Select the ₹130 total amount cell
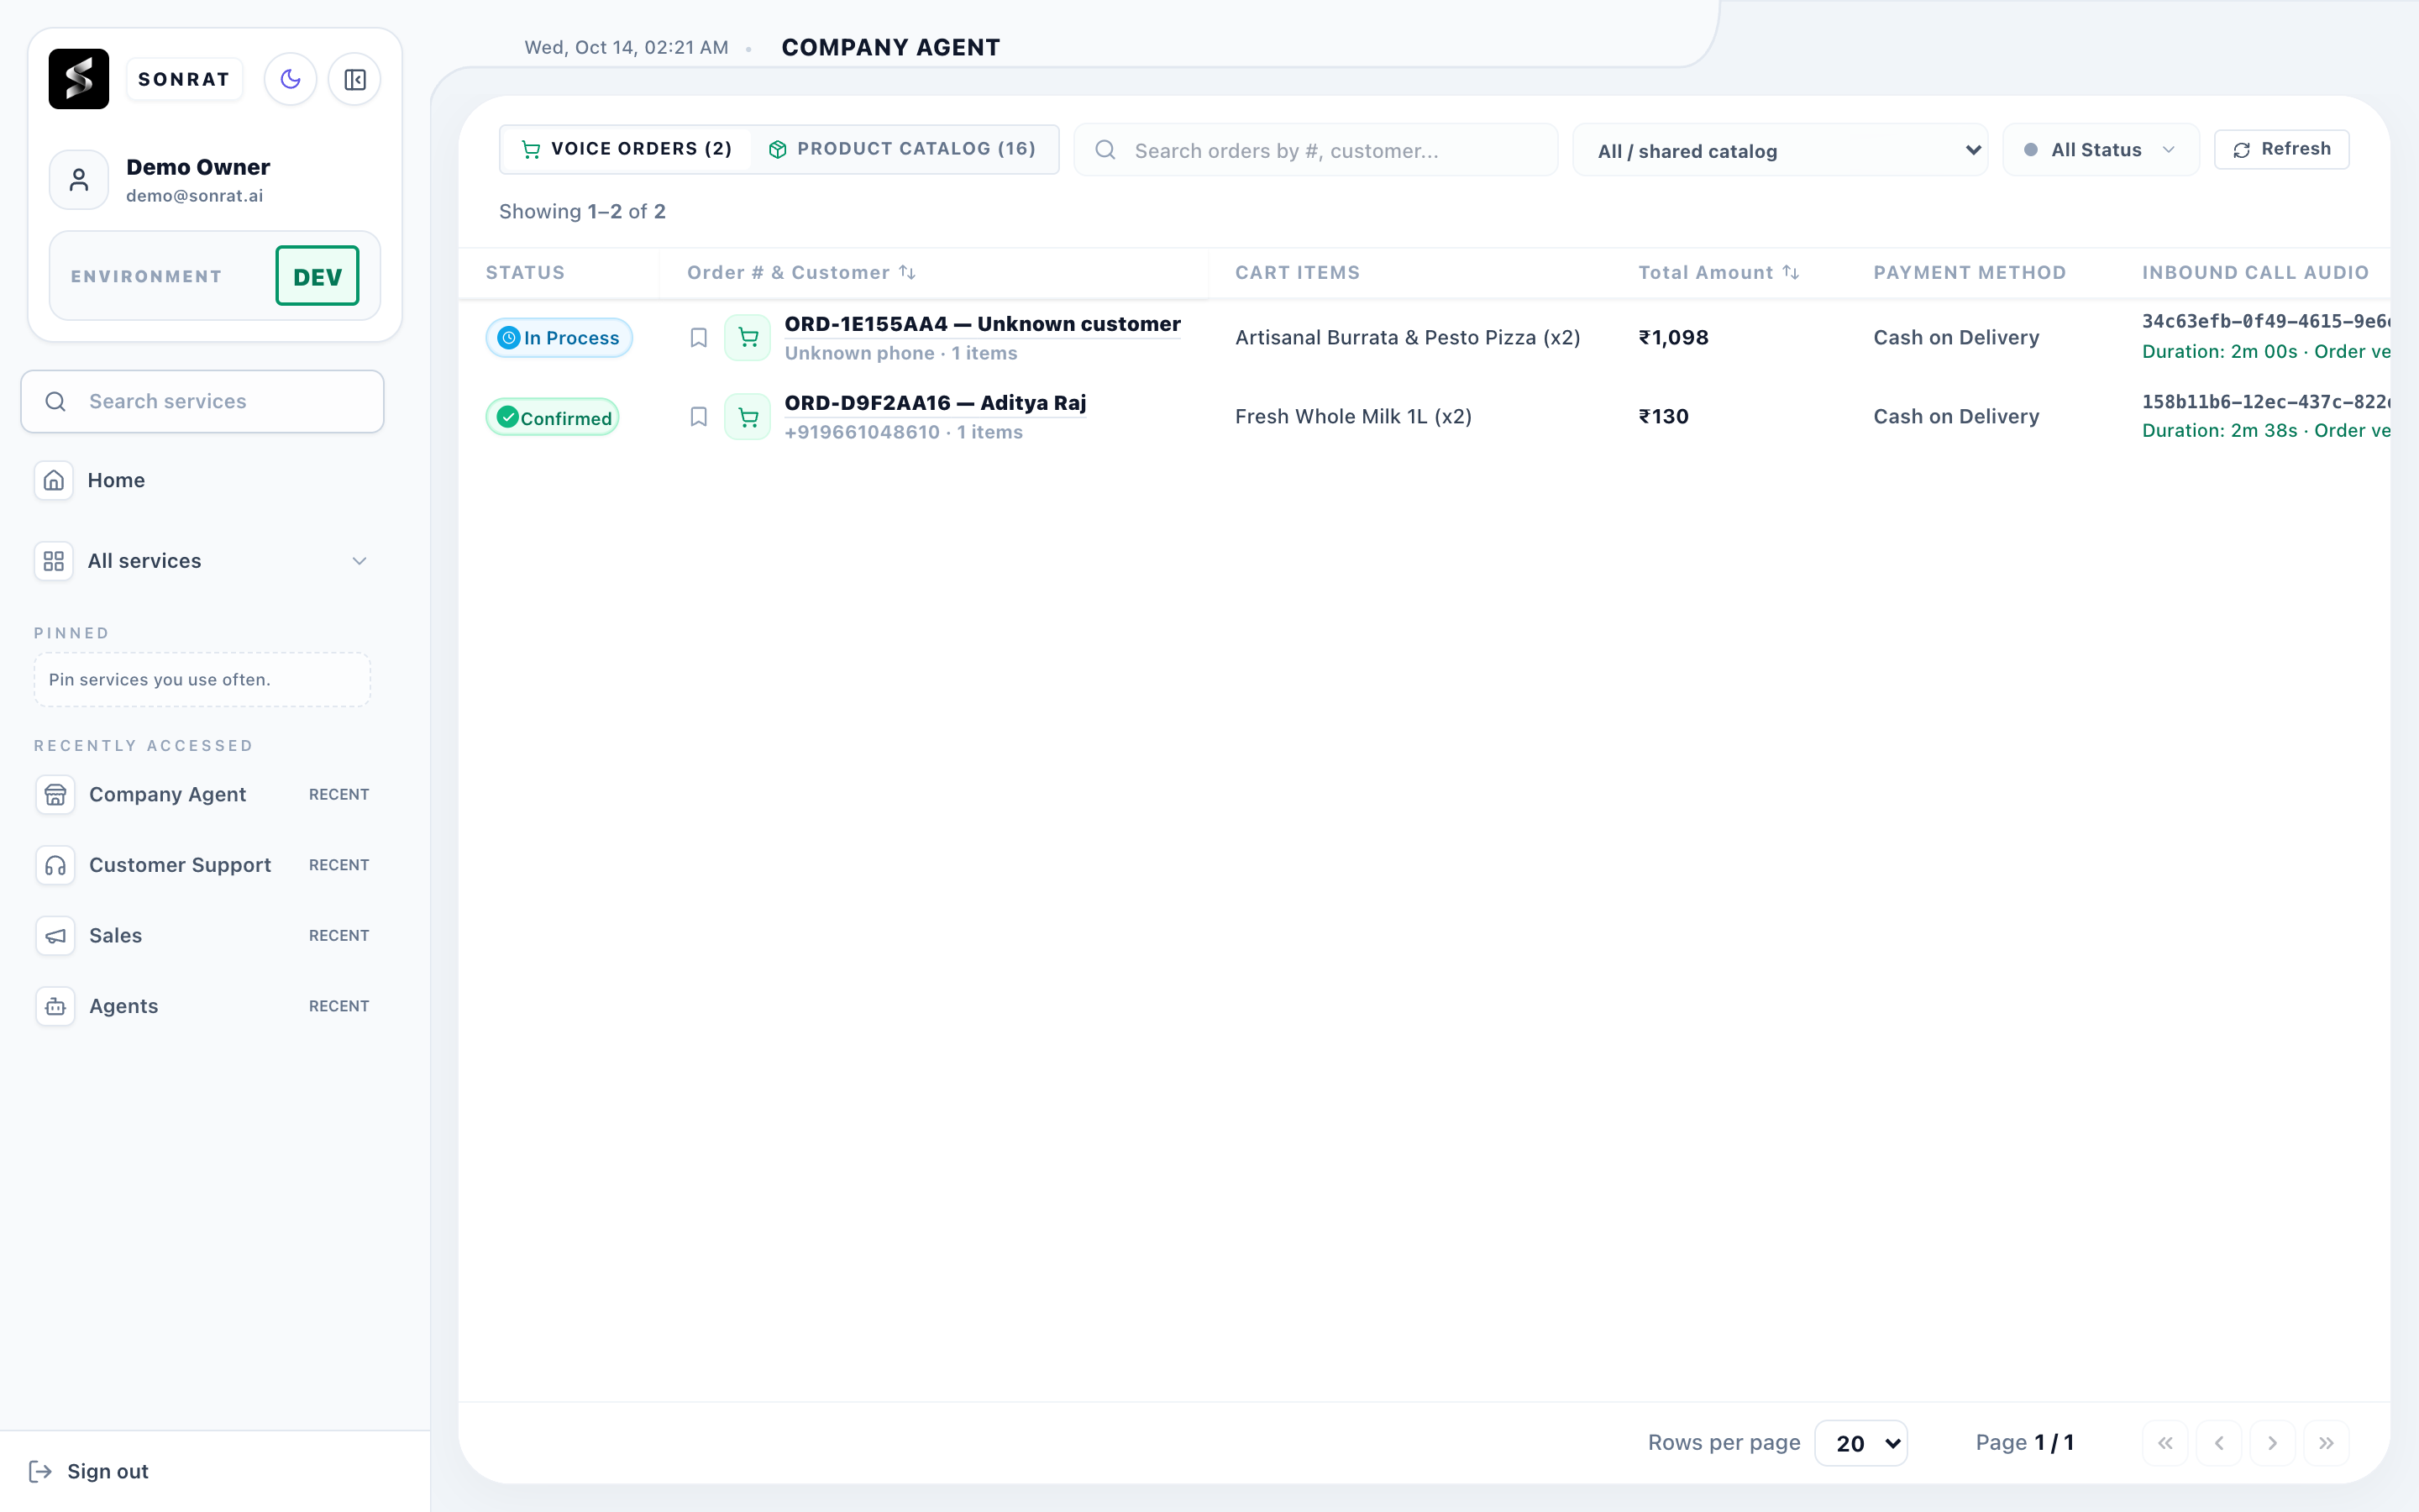Screen dimensions: 2419x1512 click(1663, 417)
